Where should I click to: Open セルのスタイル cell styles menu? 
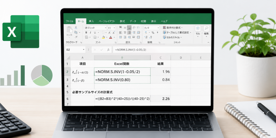[172, 37]
